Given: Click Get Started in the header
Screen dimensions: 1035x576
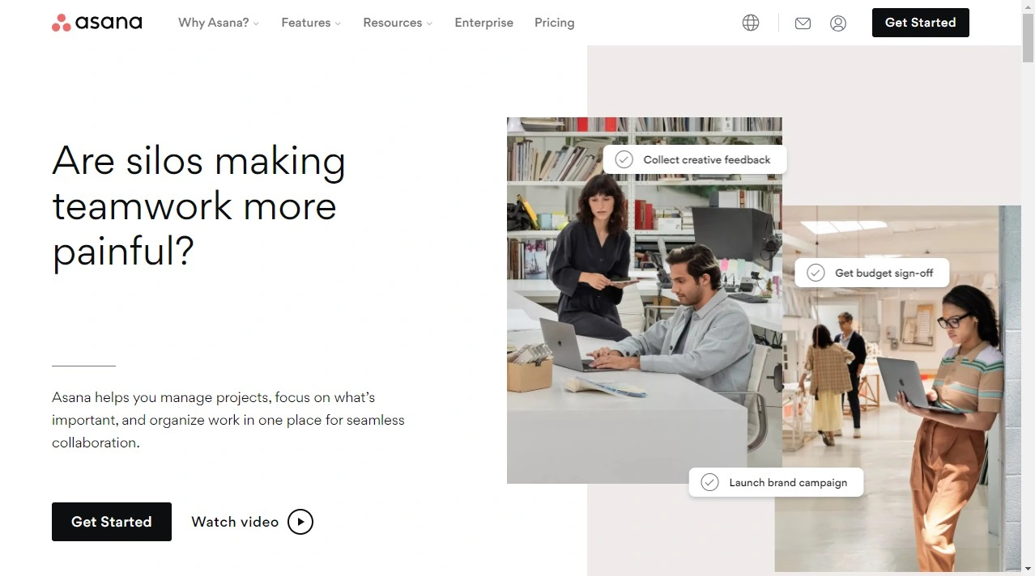Looking at the screenshot, I should pos(920,23).
